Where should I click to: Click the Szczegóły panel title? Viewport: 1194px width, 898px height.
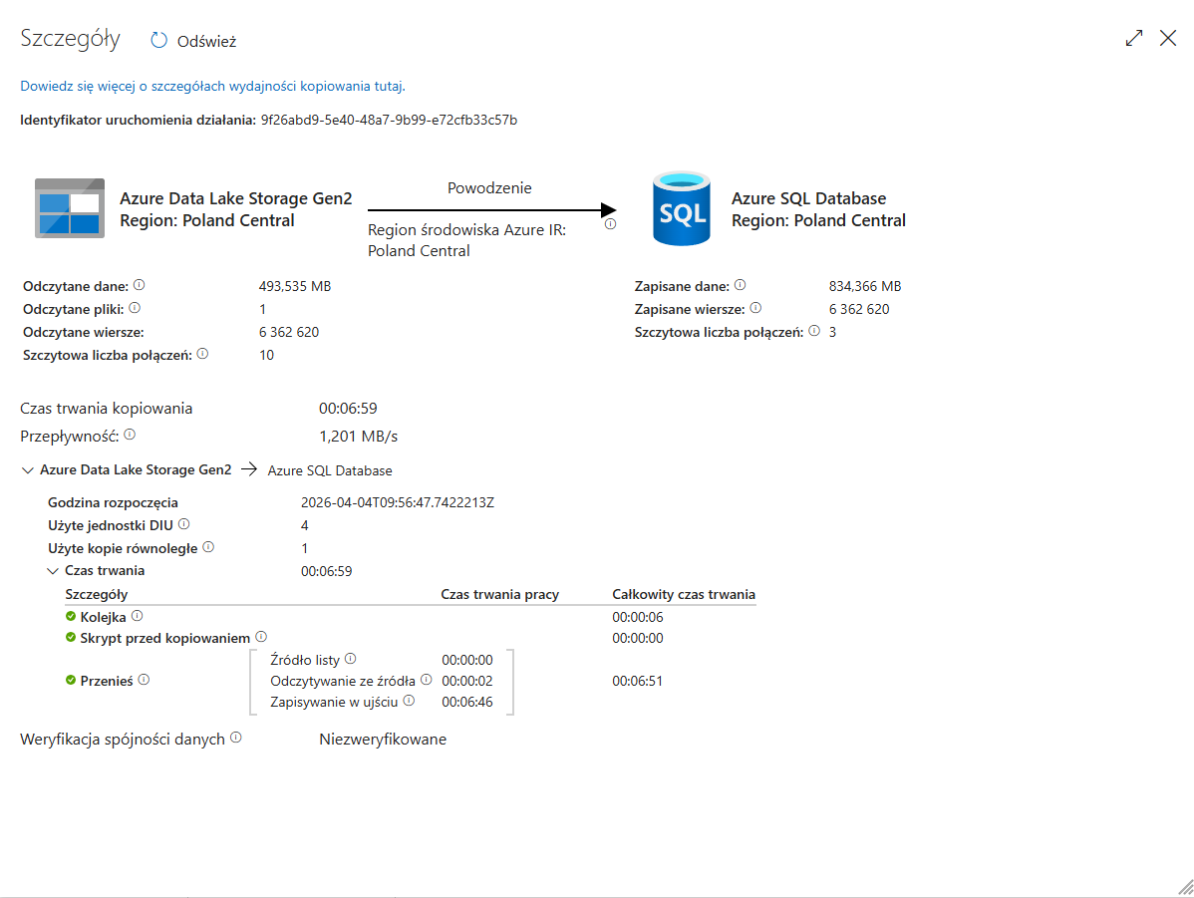point(70,38)
